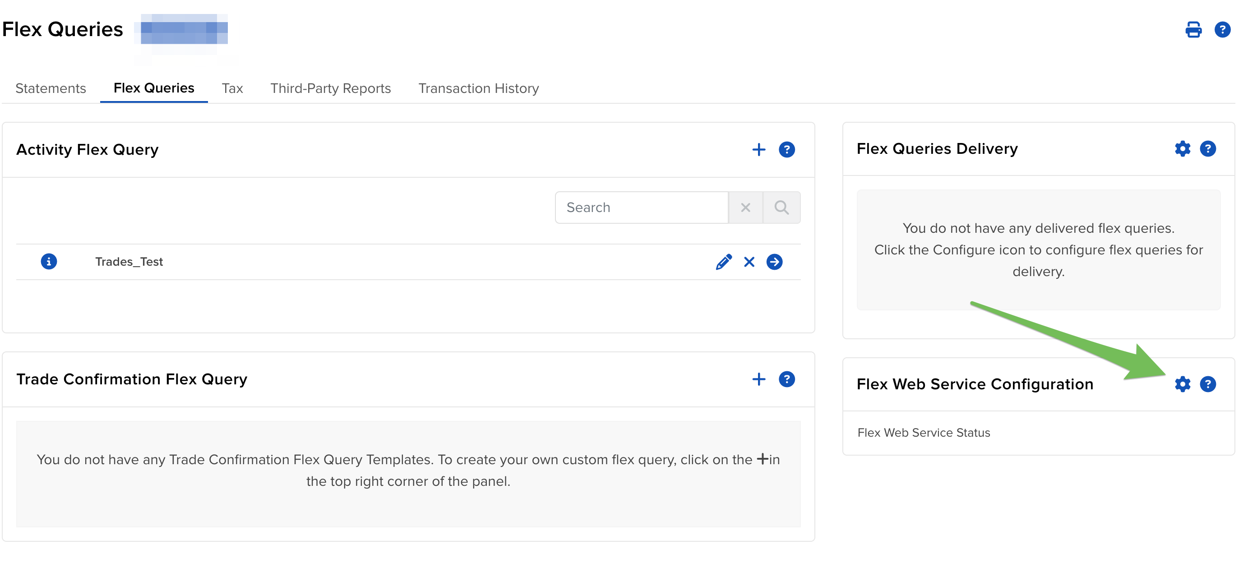Viewport: 1248px width, 572px height.
Task: Open Help for Flex Web Service Configuration
Action: click(x=1209, y=384)
